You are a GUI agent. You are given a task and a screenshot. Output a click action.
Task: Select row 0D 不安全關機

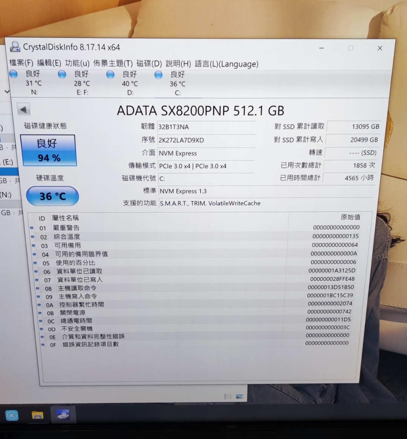[x=196, y=328]
